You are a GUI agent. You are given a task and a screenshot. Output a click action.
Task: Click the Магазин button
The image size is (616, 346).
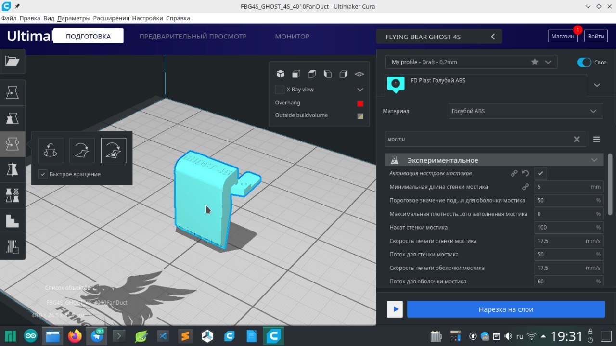563,36
